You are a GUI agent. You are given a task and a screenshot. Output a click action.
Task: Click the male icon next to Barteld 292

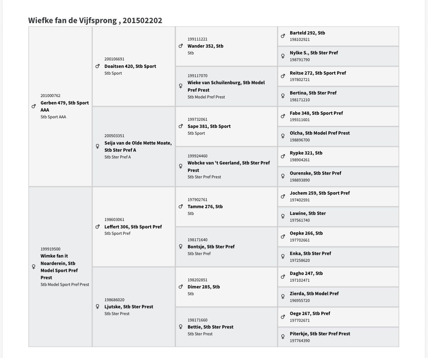(283, 36)
